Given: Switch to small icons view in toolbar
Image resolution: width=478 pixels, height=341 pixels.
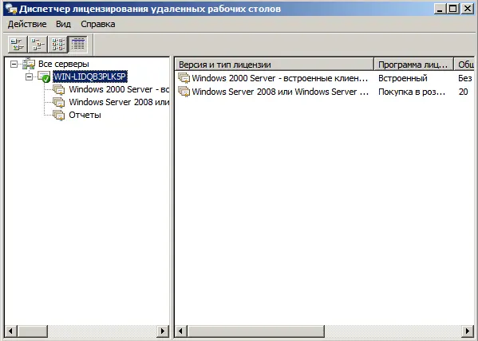Looking at the screenshot, I should [38, 45].
